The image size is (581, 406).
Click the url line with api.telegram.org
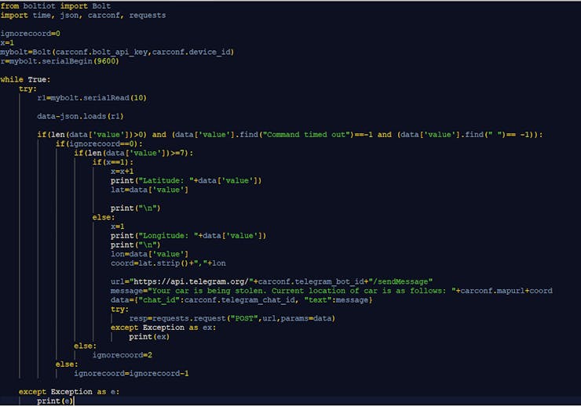pyautogui.click(x=271, y=281)
